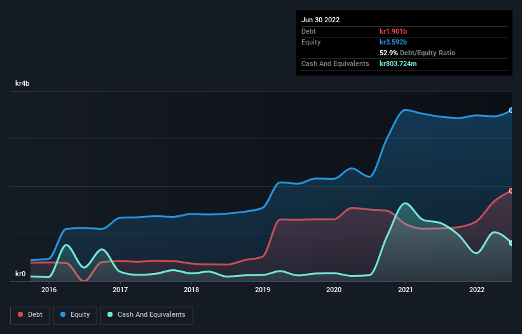Screen dimensions: 522x334
Task: Click the kr0 y-axis label
Action: (x=20, y=274)
